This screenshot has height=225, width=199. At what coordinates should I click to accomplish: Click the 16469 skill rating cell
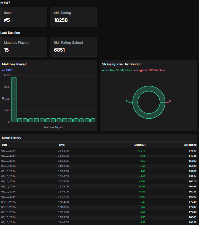(x=193, y=187)
